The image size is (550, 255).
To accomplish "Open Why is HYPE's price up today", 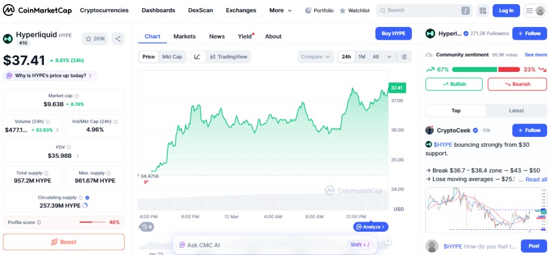I will (x=50, y=75).
